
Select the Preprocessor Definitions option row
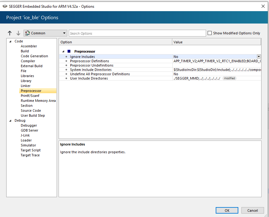pos(90,61)
